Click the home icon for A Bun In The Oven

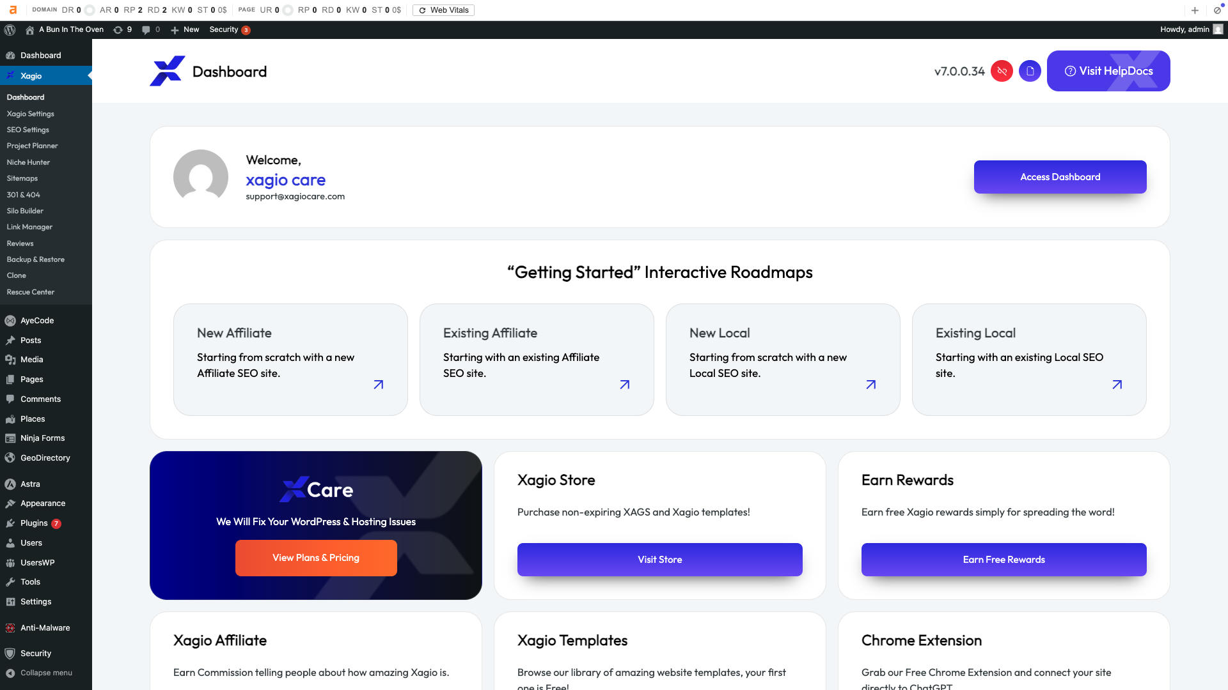(29, 29)
